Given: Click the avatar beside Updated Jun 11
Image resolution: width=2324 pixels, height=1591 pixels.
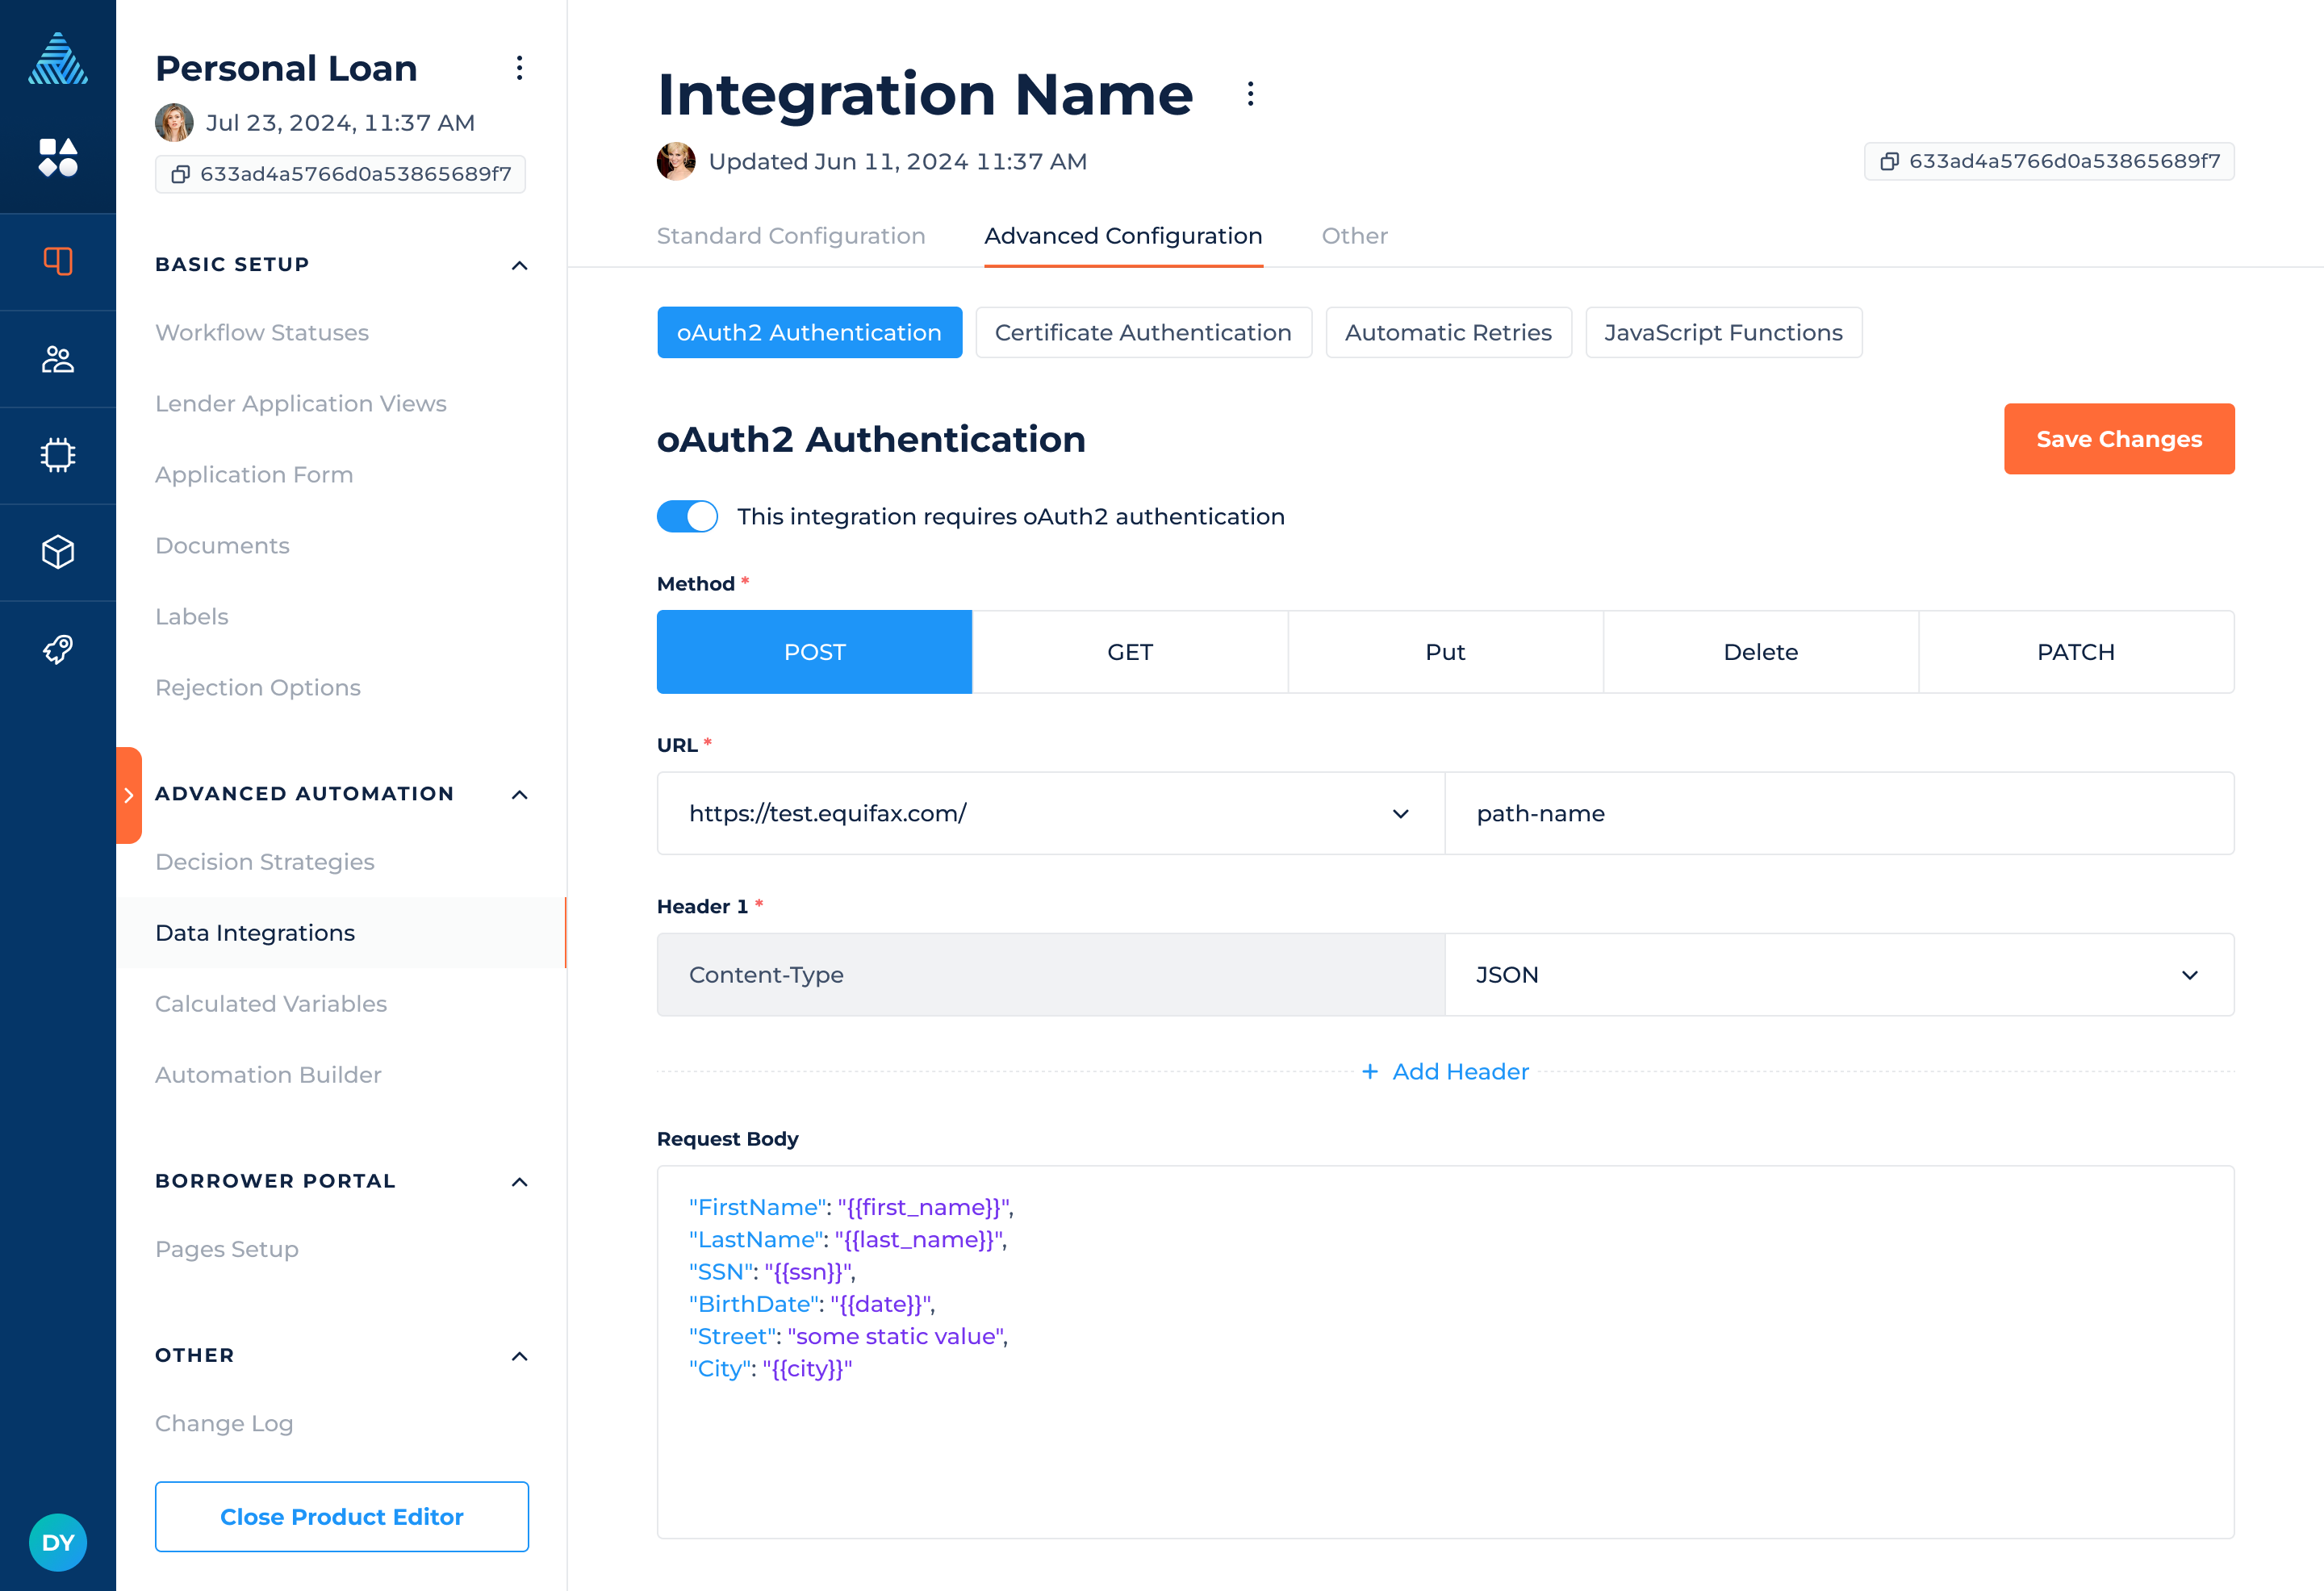Looking at the screenshot, I should pos(676,161).
